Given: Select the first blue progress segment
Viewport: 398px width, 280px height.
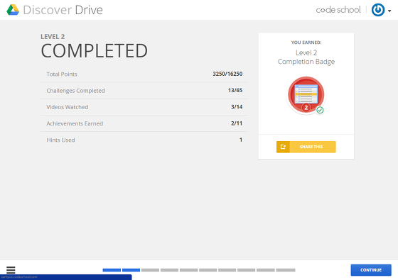Looking at the screenshot, I should tap(112, 270).
